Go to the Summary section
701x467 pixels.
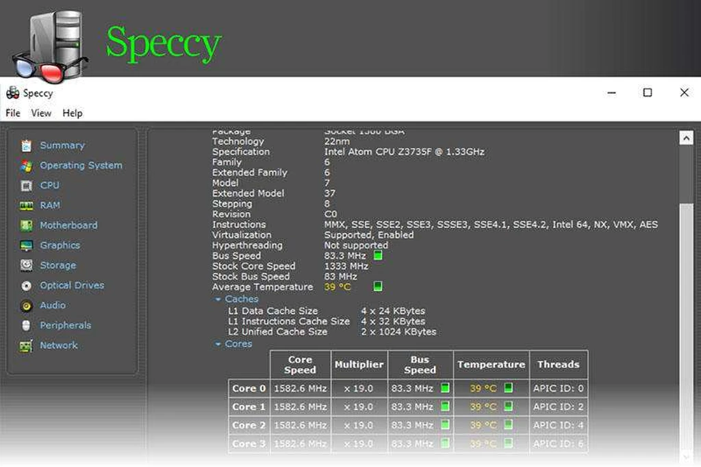click(x=62, y=145)
